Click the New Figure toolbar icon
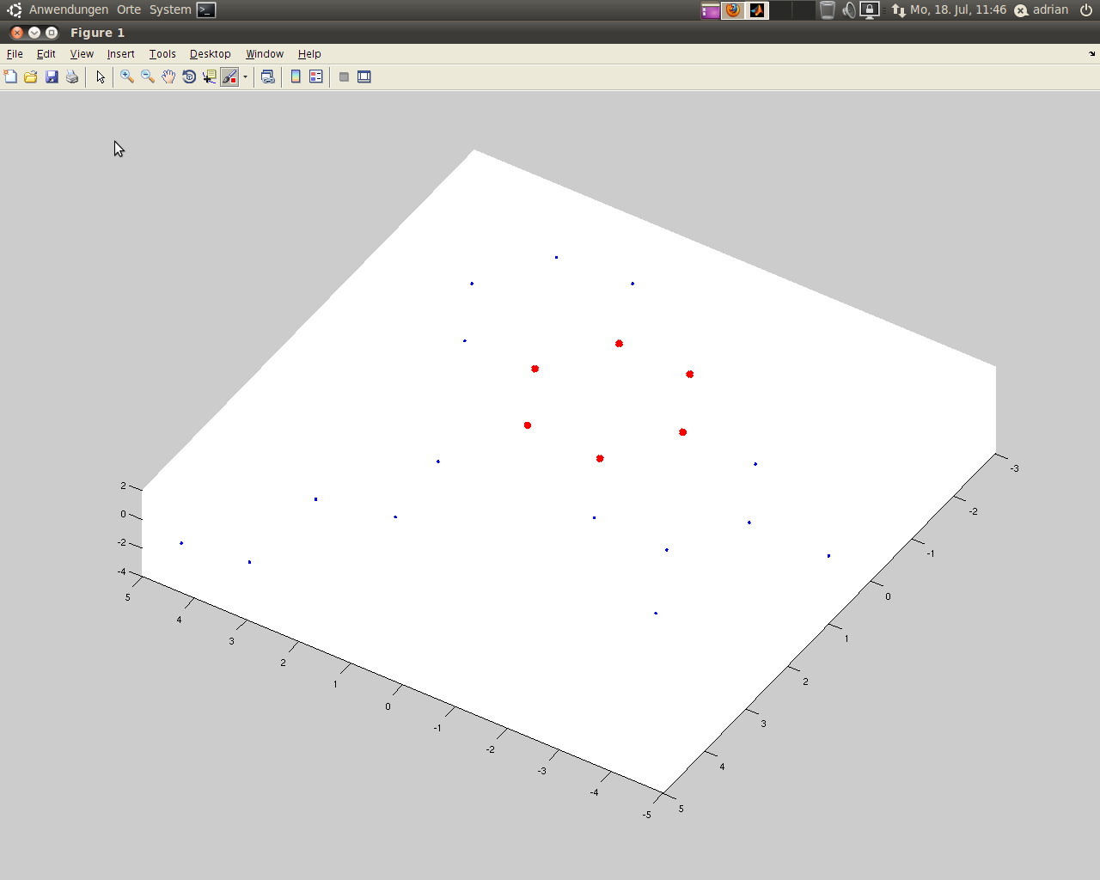The width and height of the screenshot is (1100, 880). click(x=10, y=77)
